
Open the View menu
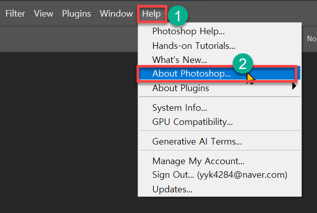pyautogui.click(x=43, y=14)
